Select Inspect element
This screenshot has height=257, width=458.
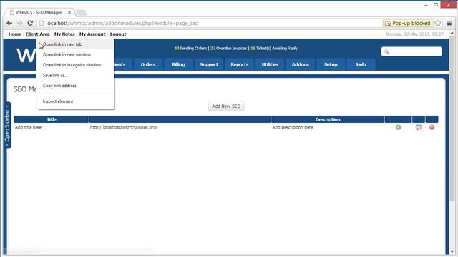click(x=75, y=101)
